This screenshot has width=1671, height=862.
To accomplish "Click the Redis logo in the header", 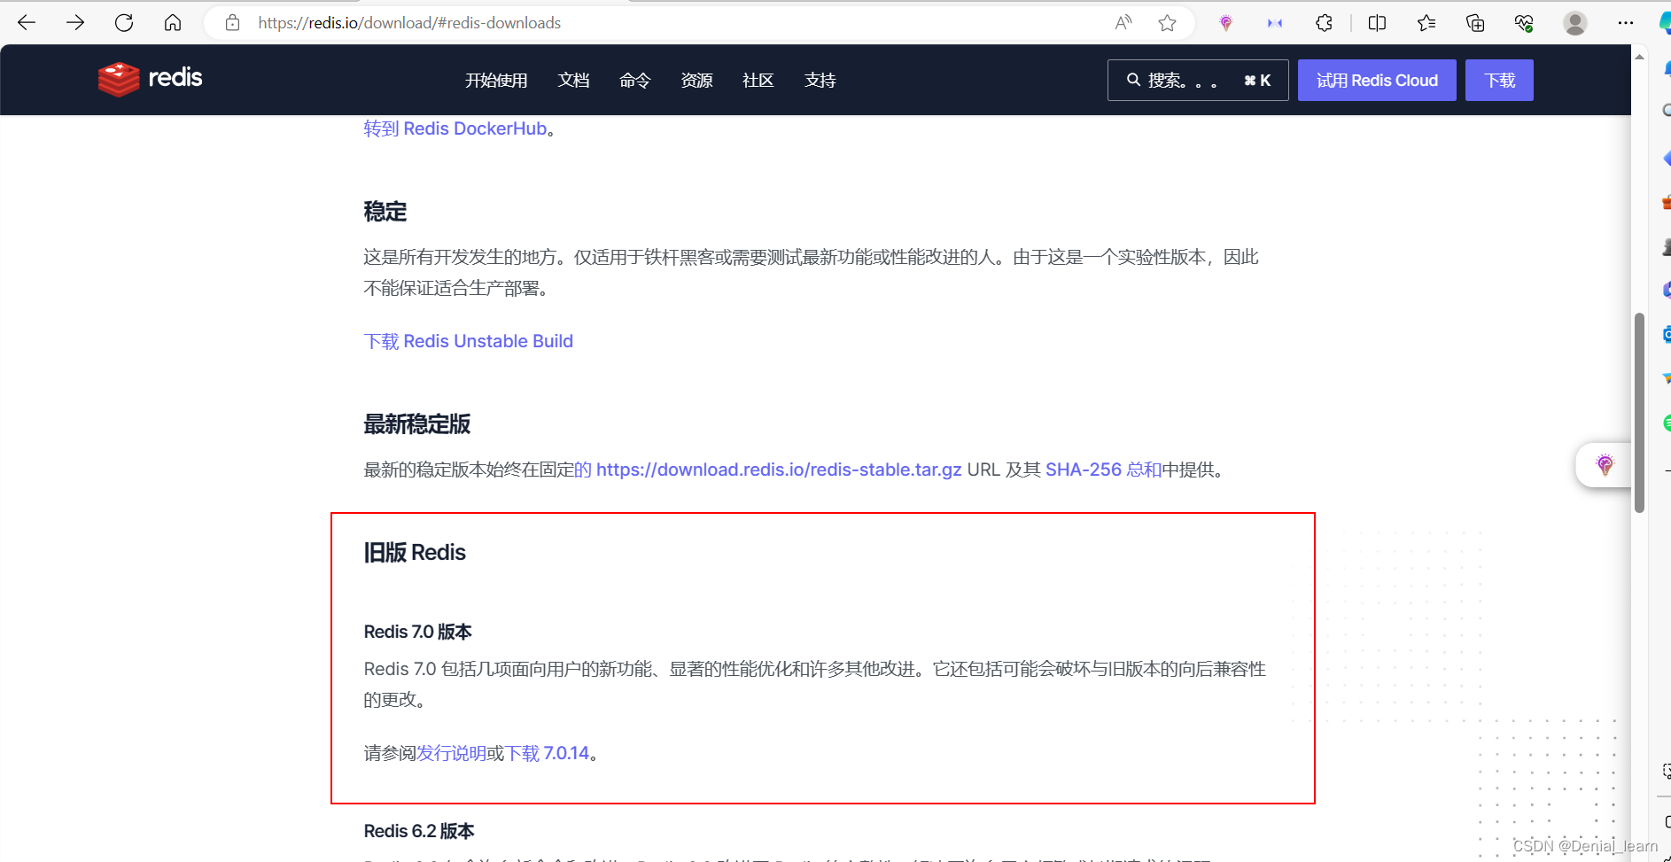I will (151, 79).
